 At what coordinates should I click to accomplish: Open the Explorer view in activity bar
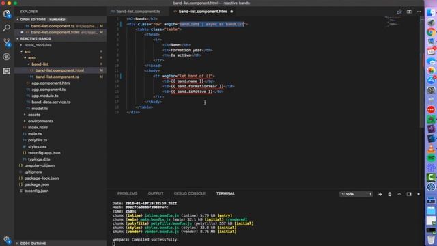click(7, 14)
